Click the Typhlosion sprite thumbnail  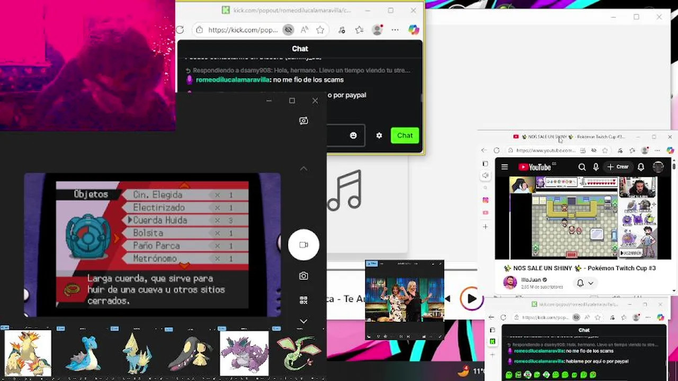point(28,353)
